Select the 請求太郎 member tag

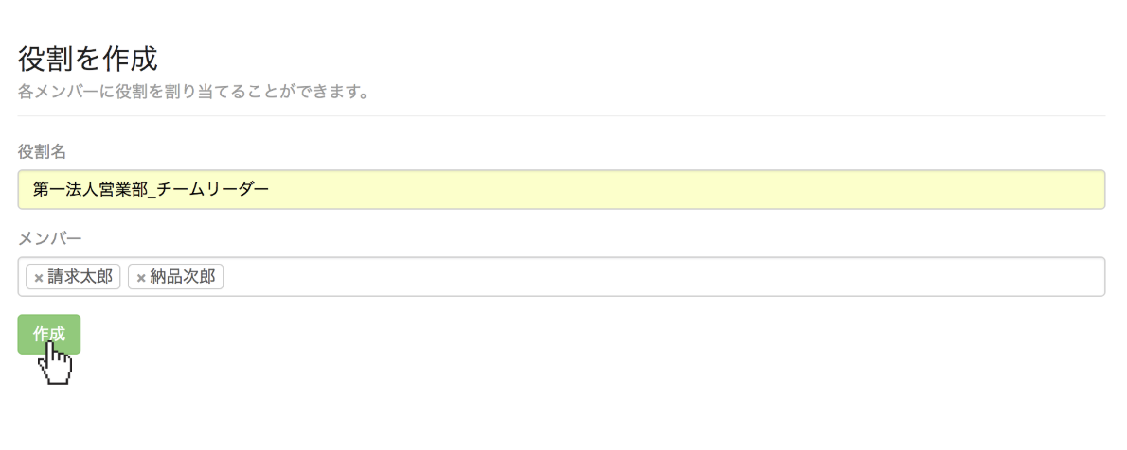73,277
